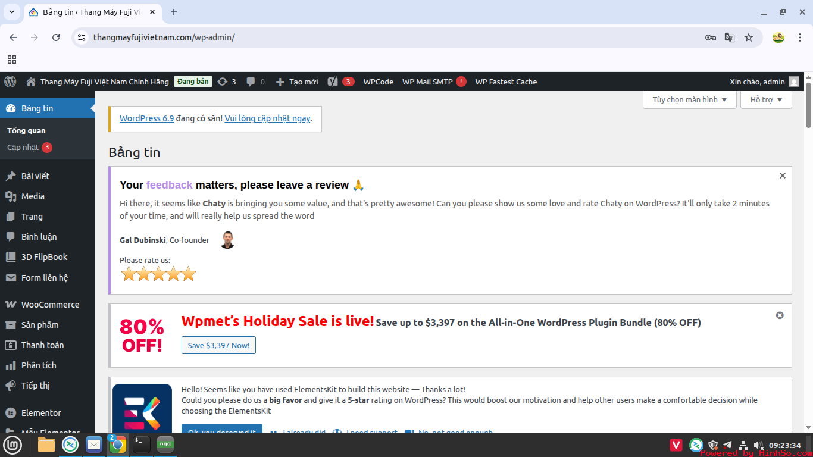Expand the Hỗ trợ panel

765,99
